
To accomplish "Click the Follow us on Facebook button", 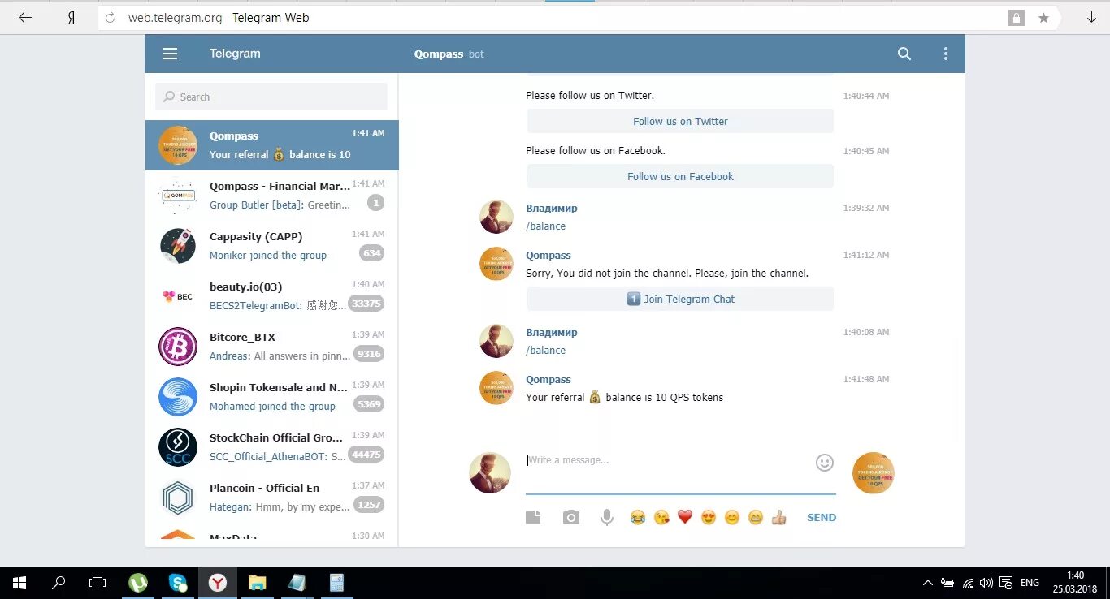I will 680,176.
